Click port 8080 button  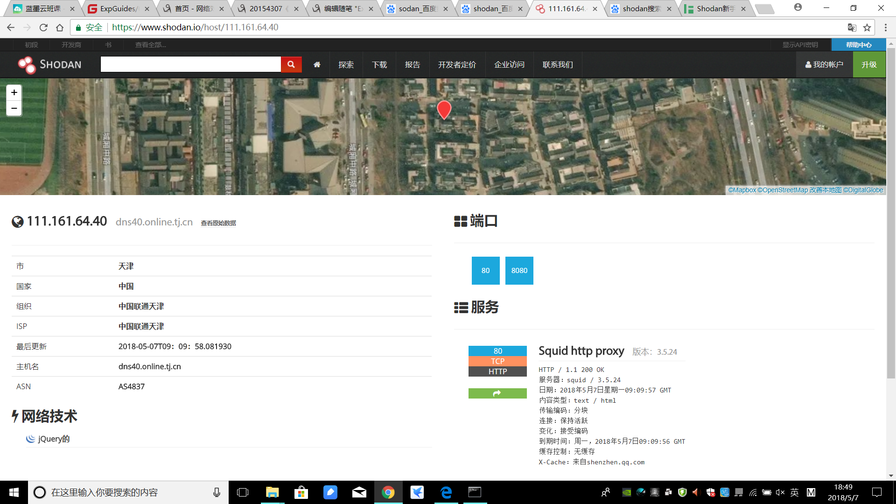(x=519, y=271)
